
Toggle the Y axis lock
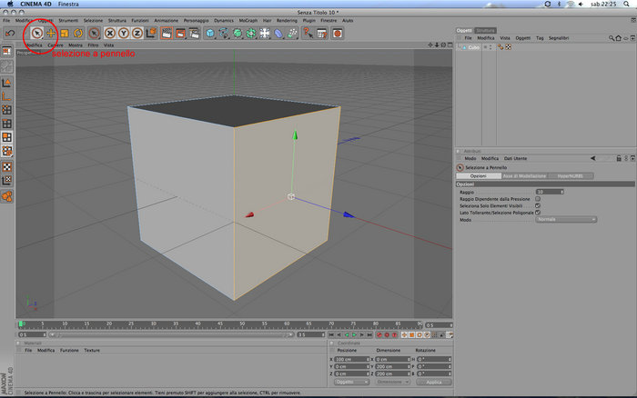pos(124,33)
